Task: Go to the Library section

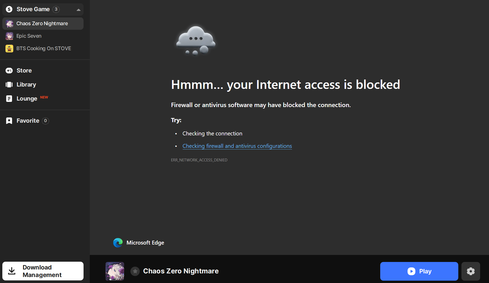Action: pos(26,84)
